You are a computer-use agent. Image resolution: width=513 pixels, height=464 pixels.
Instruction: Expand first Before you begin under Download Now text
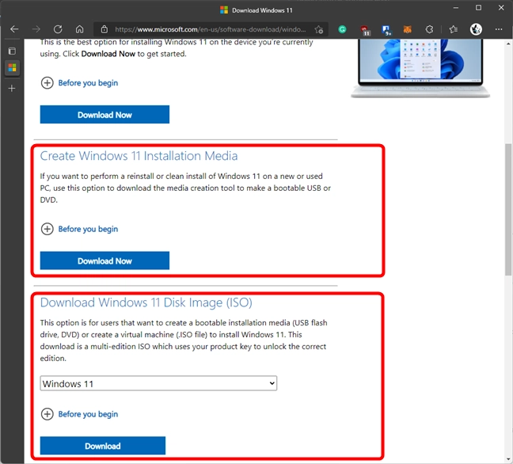click(79, 83)
